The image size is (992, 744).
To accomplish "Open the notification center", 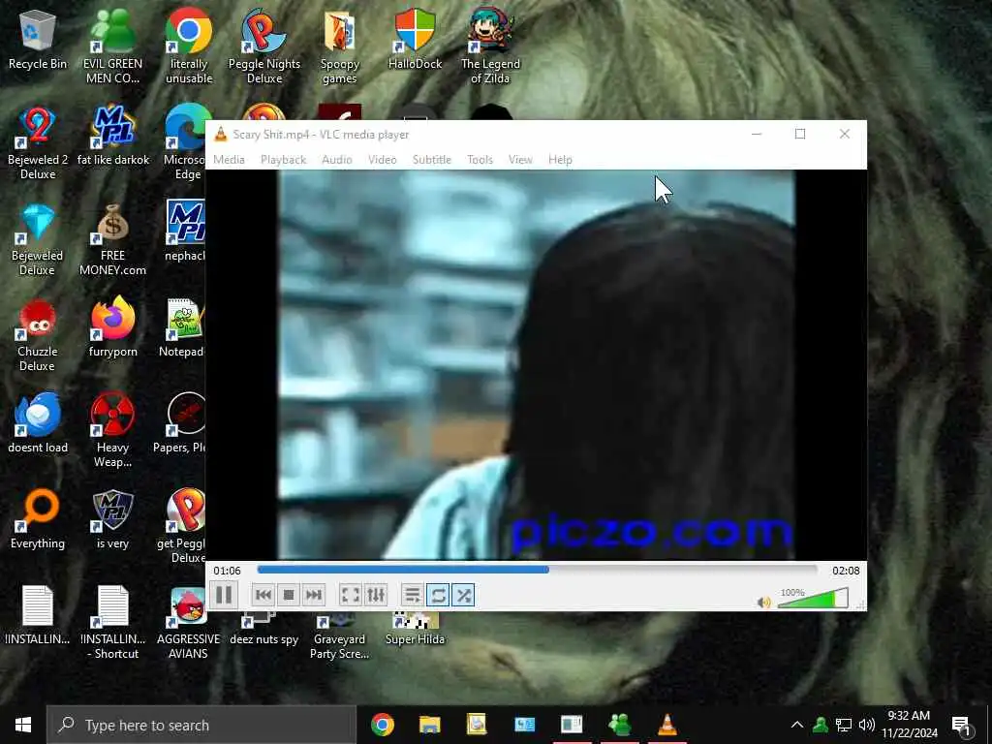I will 962,726.
